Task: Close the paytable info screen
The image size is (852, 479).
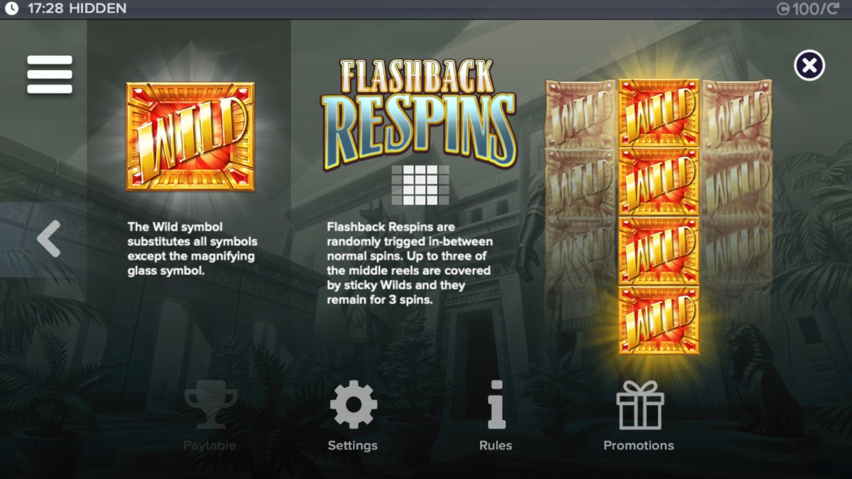Action: click(809, 66)
